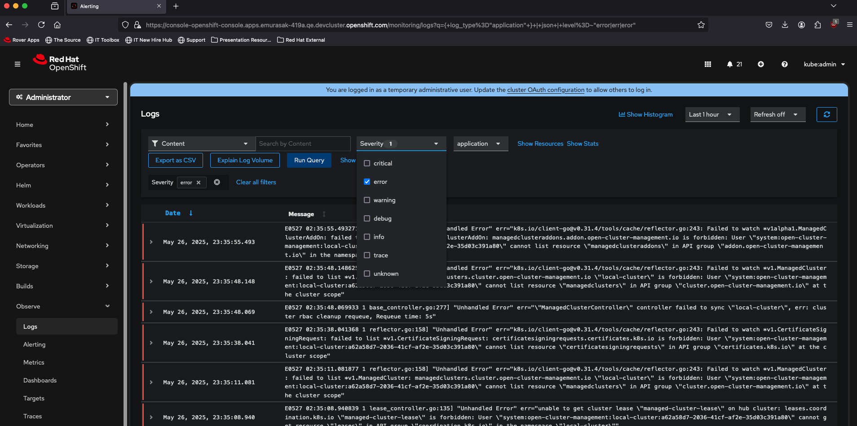Remove the error severity filter chip
Image resolution: width=857 pixels, height=426 pixels.
[x=199, y=183]
